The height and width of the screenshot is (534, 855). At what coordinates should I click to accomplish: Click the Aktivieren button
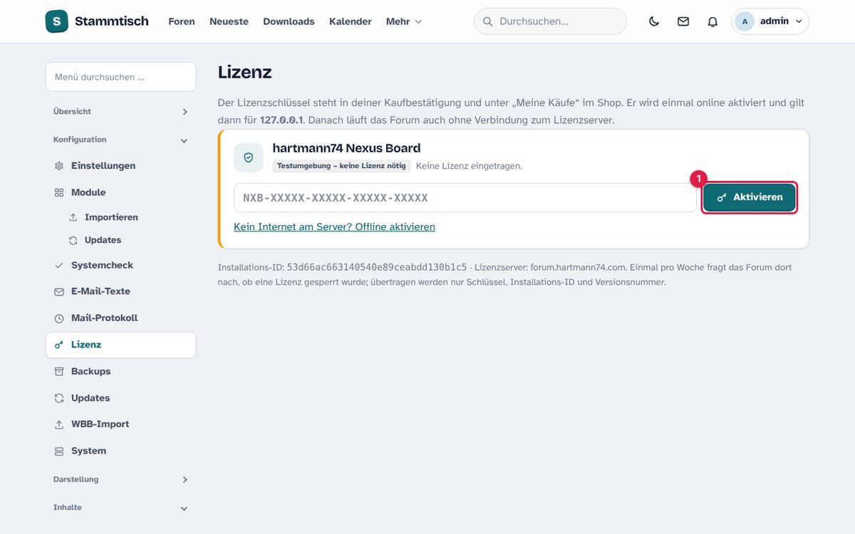coord(750,197)
